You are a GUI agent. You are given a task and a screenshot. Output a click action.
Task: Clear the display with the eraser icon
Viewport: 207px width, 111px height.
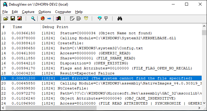(x=72, y=18)
